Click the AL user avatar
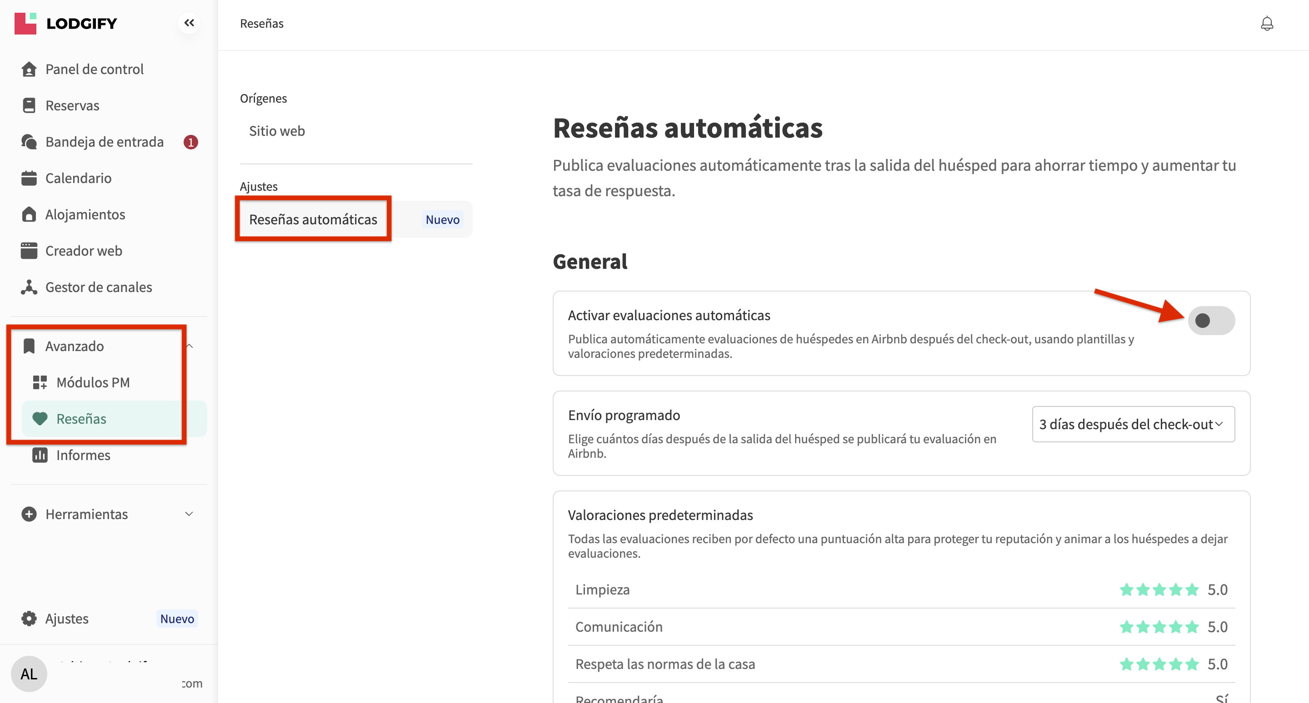The image size is (1309, 703). (x=29, y=673)
